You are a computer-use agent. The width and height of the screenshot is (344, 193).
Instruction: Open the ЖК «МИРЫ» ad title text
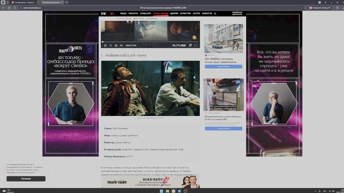click(x=221, y=60)
